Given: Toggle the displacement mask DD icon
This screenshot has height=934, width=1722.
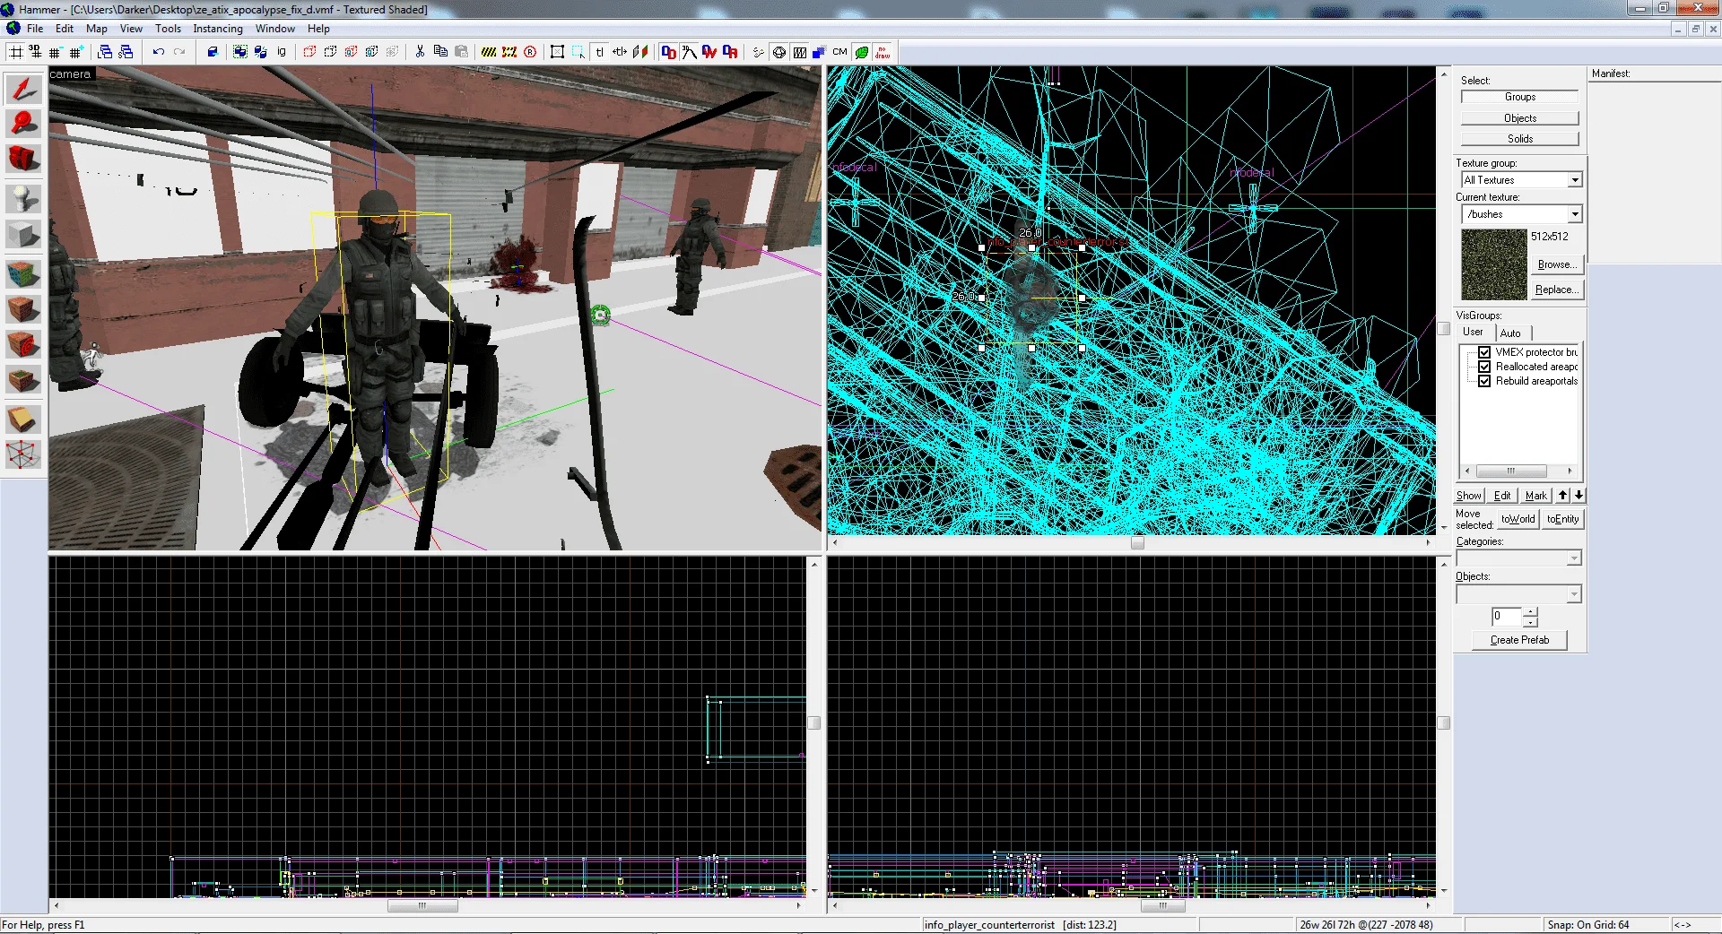Looking at the screenshot, I should click(668, 52).
